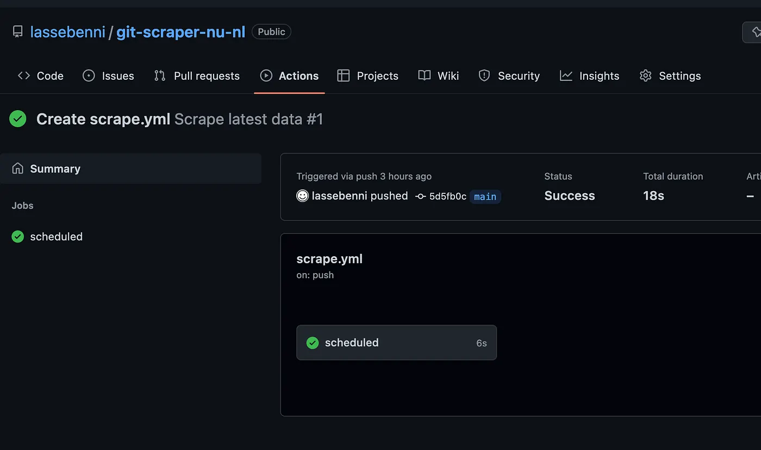Open the Security tab

(509, 76)
